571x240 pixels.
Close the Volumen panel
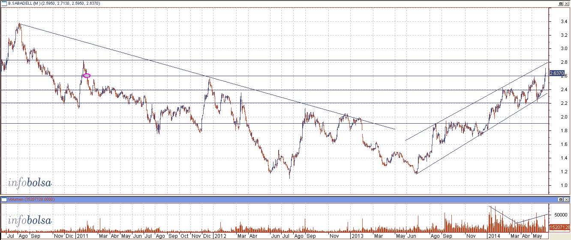pyautogui.click(x=567, y=199)
